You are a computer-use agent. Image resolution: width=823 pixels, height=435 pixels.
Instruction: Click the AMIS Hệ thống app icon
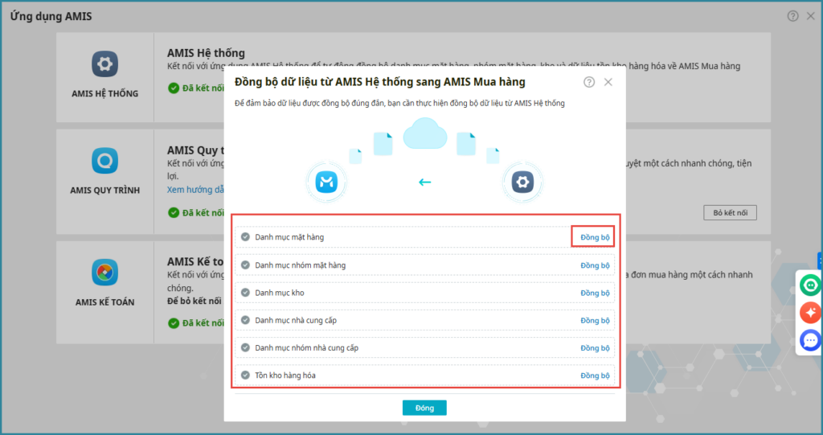tap(105, 64)
